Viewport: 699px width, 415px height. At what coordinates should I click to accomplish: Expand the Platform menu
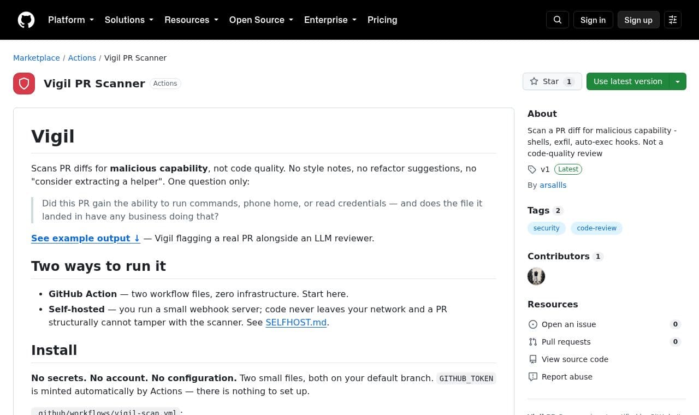(x=71, y=20)
